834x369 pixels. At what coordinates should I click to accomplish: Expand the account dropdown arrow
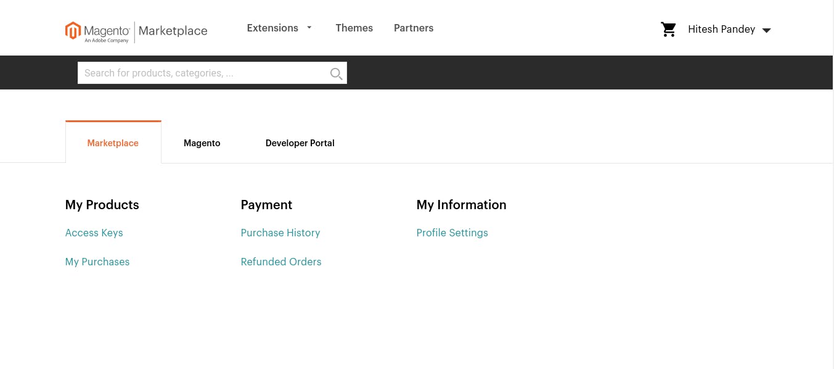tap(767, 30)
